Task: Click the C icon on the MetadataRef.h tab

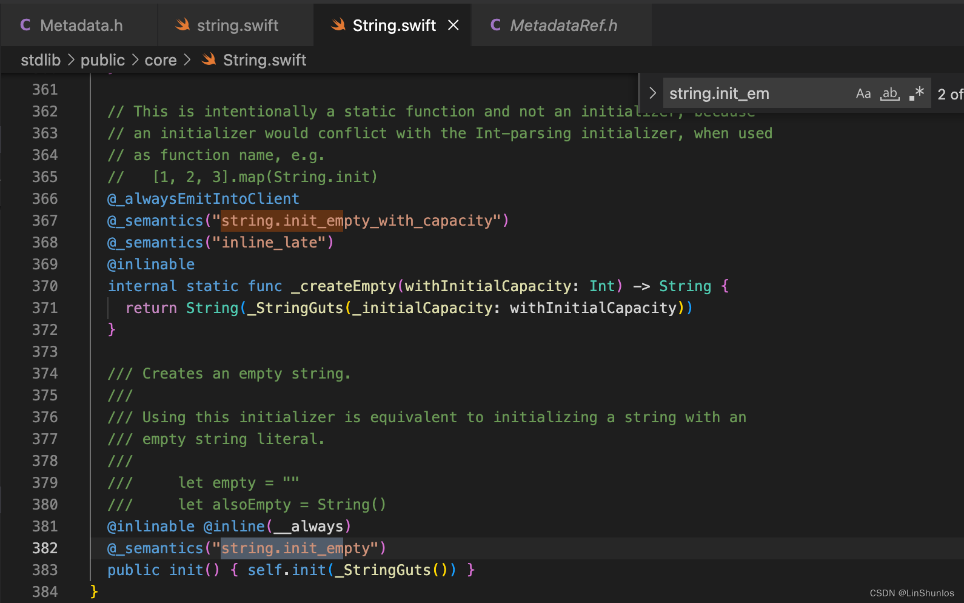Action: [495, 25]
